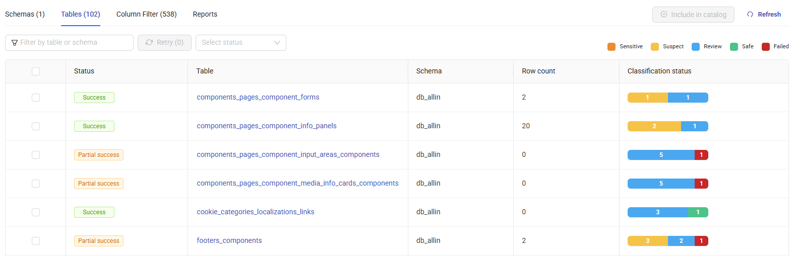Click the orange Sensitive legend swatch
Image resolution: width=796 pixels, height=256 pixels.
[611, 47]
